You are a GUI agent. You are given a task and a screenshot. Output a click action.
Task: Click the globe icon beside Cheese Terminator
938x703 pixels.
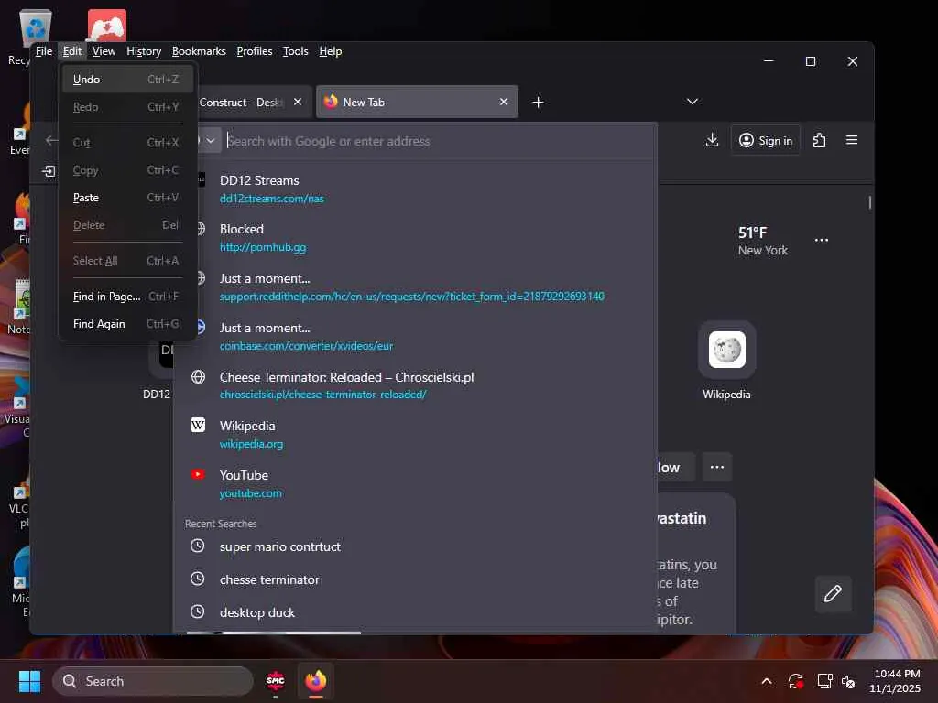[198, 376]
